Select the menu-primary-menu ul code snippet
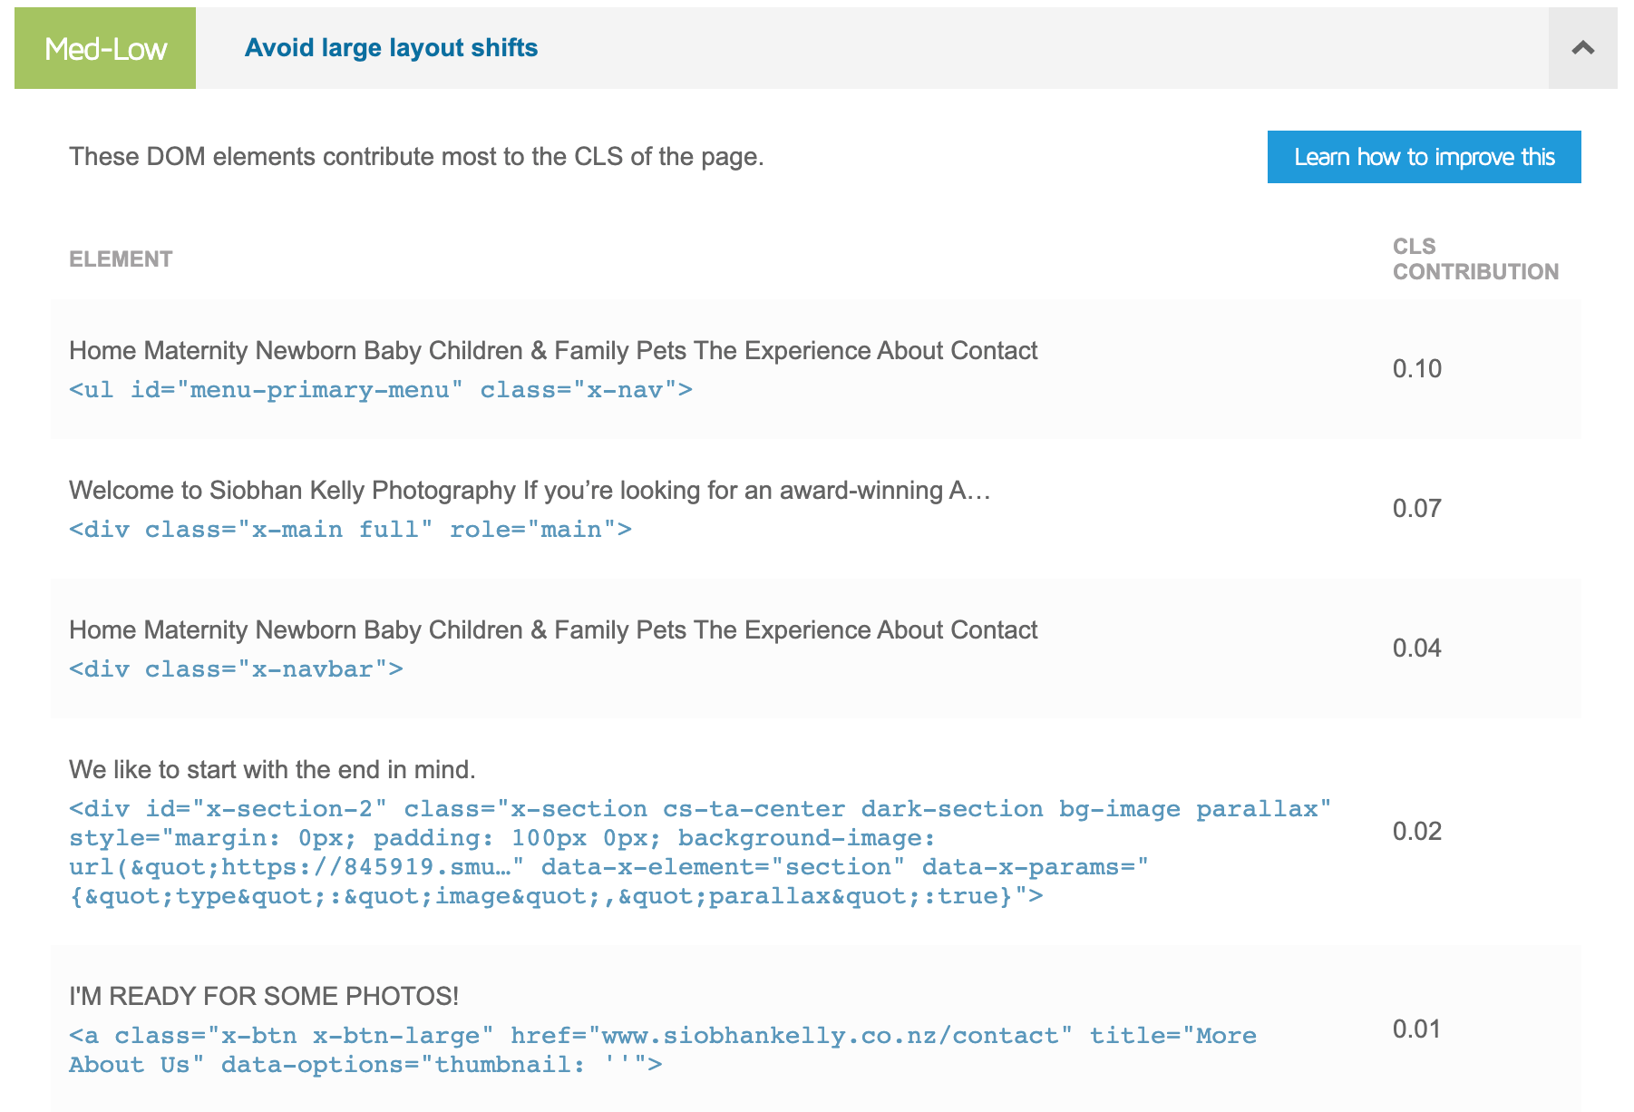The height and width of the screenshot is (1112, 1634). [381, 390]
